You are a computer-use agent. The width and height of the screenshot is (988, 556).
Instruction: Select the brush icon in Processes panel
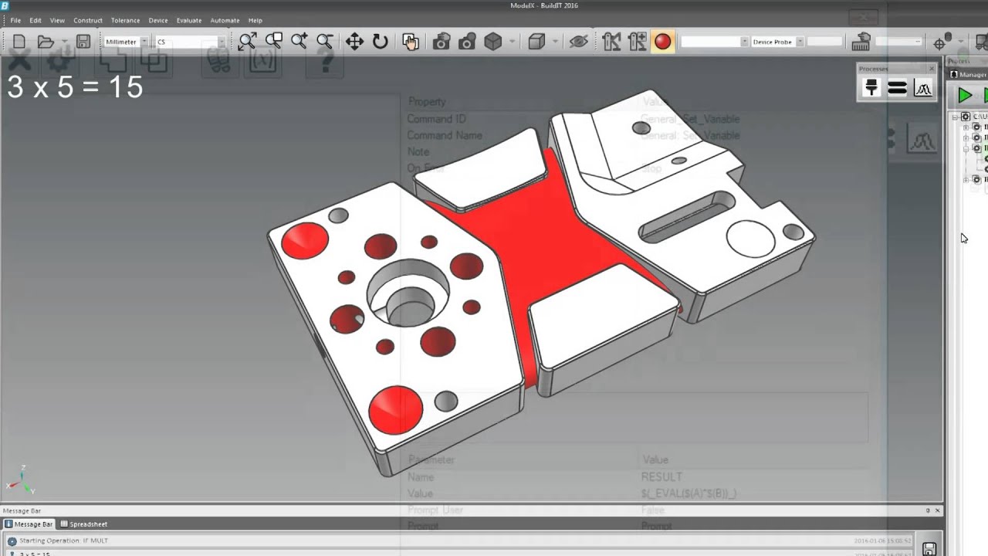(x=871, y=89)
